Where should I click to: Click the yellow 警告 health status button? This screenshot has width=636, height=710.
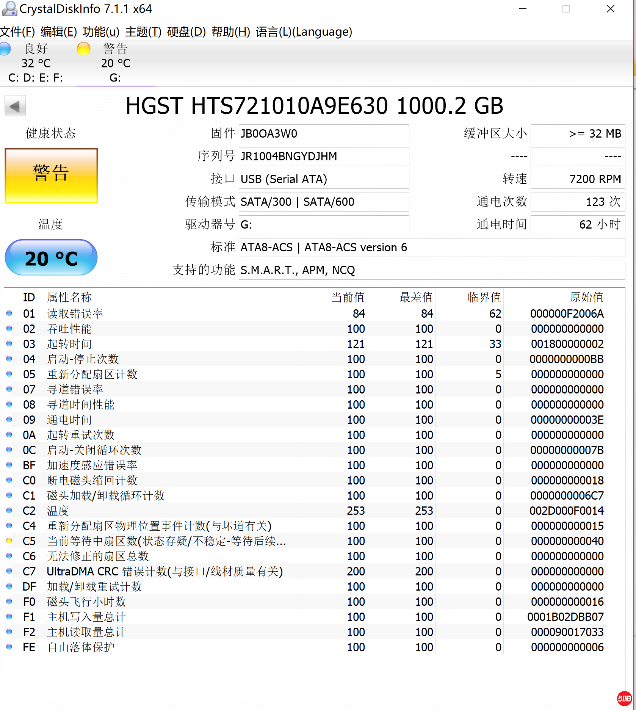click(x=51, y=176)
